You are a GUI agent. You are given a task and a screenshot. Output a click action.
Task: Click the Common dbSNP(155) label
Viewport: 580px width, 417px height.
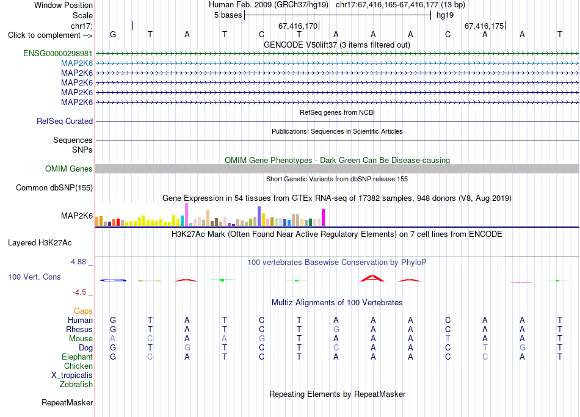(54, 187)
